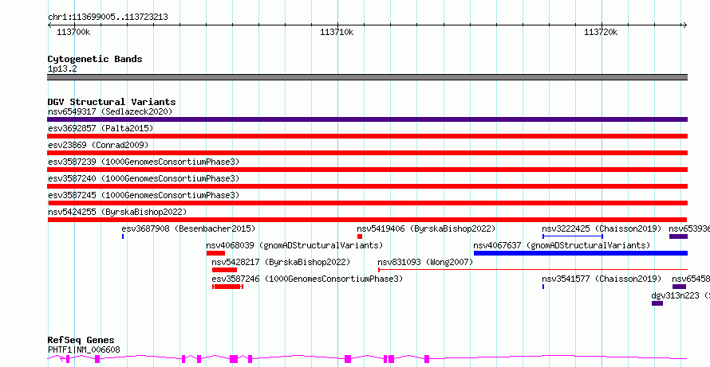Click the nsv6549317 (Sedlazeck2020) label

pos(110,111)
